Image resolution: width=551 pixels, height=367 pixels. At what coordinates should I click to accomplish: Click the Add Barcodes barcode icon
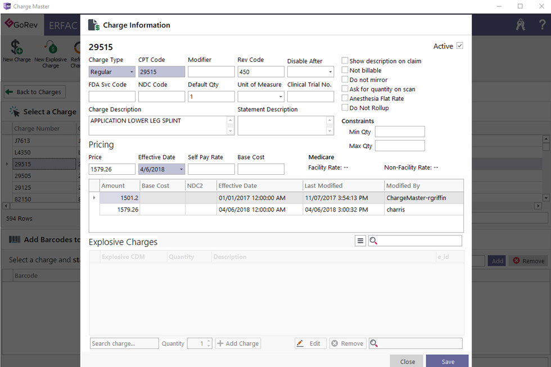pos(15,239)
